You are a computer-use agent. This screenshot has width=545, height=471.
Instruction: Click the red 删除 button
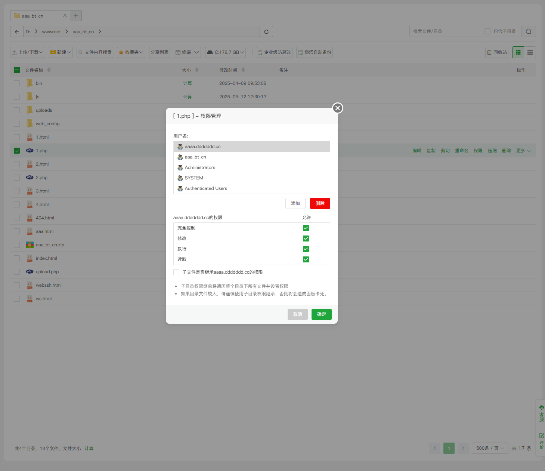(320, 203)
